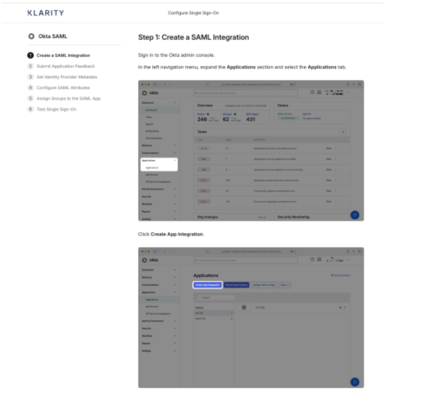Click apps grid icon in Applications screenshot
Image resolution: width=426 pixels, height=393 pixels.
319,260
